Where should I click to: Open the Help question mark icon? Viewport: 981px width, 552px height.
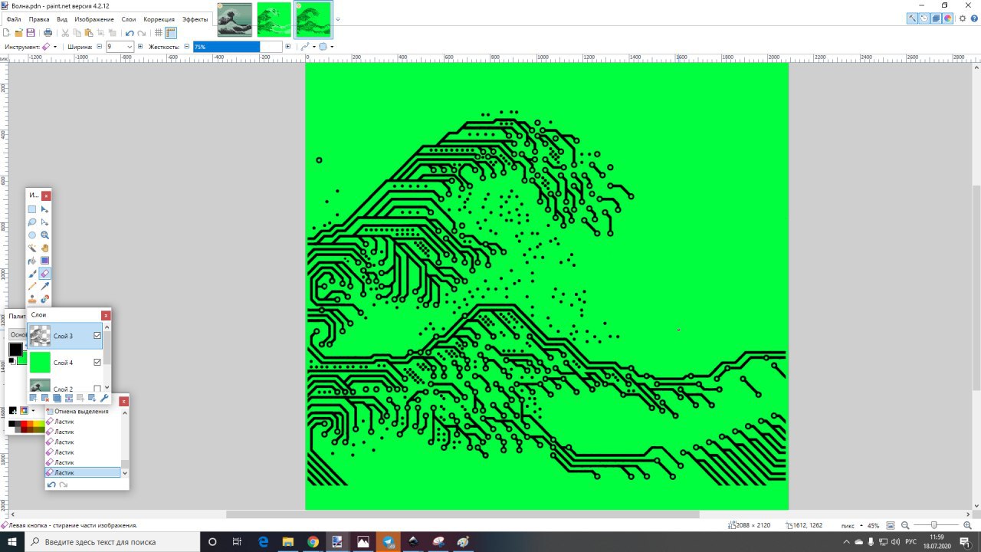(973, 18)
